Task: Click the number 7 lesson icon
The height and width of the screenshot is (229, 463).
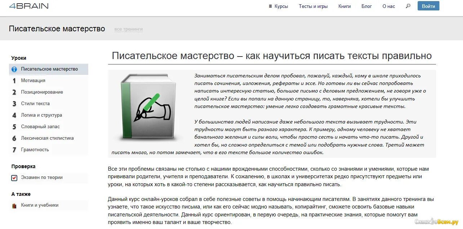Action: pyautogui.click(x=14, y=150)
